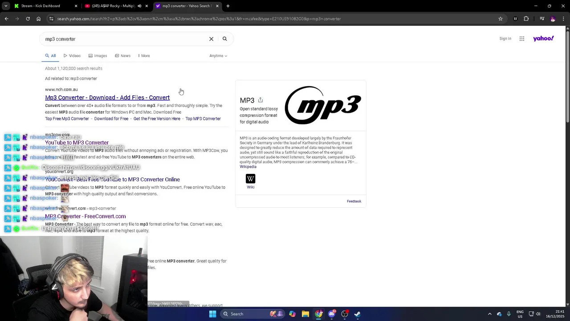
Task: View site information icon in address bar
Action: coord(51,19)
